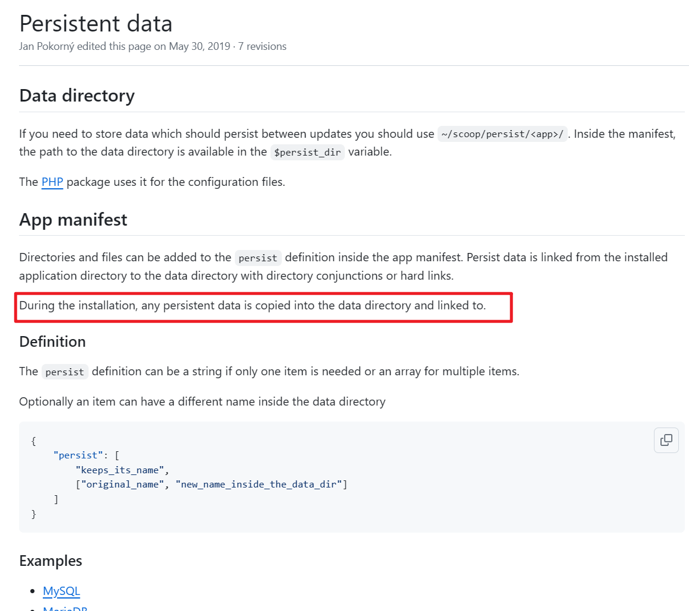The width and height of the screenshot is (689, 611).
Task: Click the "App manifest" heading
Action: 73,220
